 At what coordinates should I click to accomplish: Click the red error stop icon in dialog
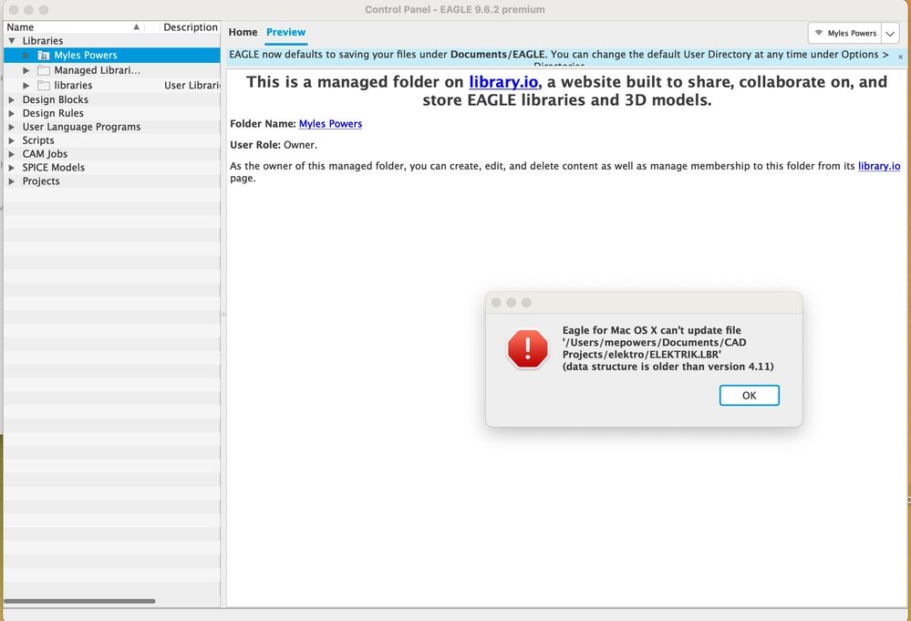528,348
